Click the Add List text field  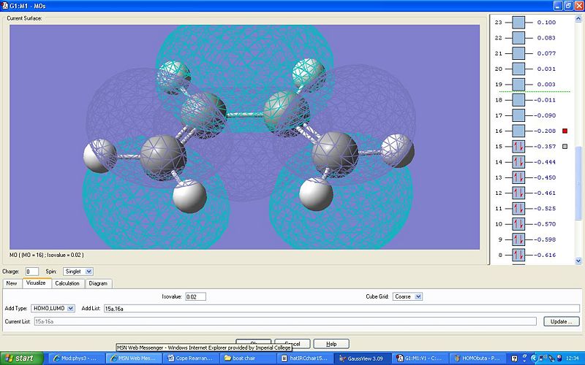[341, 308]
